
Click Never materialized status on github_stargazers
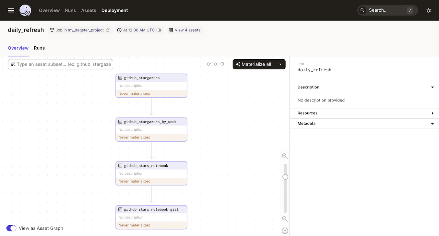point(135,94)
